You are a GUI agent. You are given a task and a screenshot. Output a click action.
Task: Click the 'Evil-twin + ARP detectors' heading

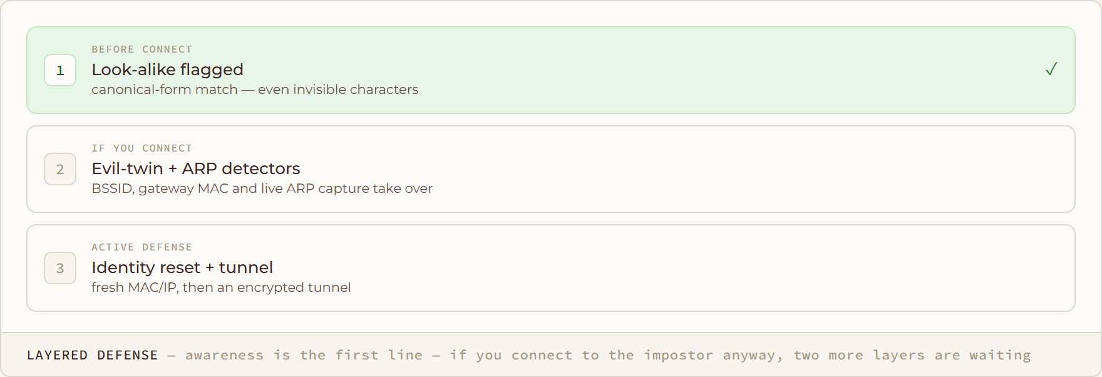[x=196, y=168]
